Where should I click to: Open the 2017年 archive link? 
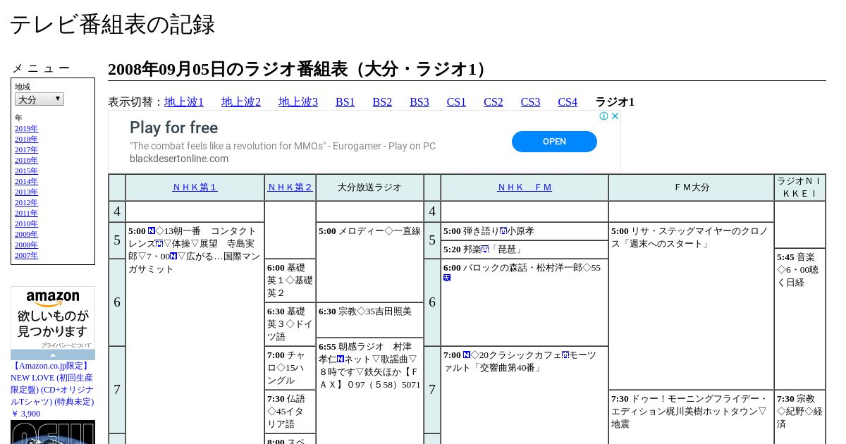tap(26, 150)
